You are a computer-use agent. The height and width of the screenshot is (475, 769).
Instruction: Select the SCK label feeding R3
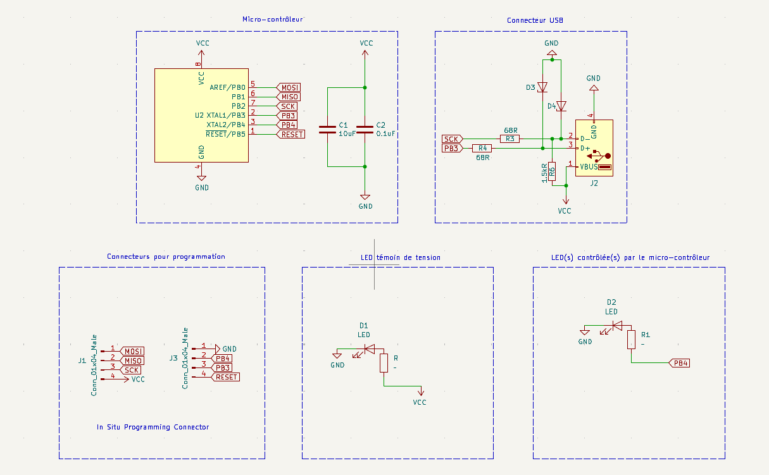tap(452, 139)
